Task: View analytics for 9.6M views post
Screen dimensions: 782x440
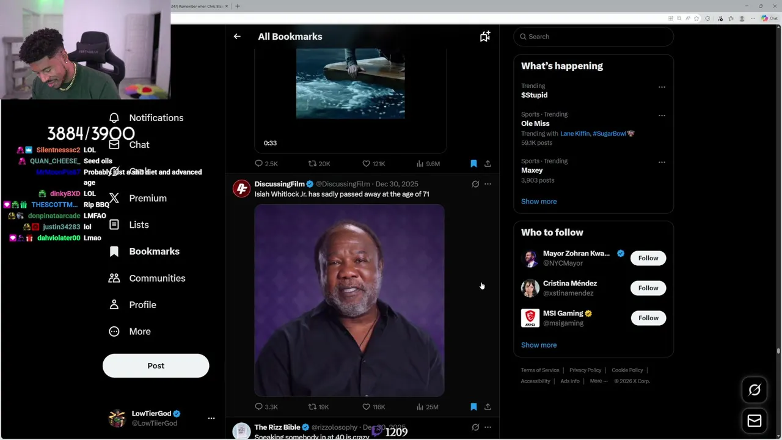Action: tap(428, 164)
